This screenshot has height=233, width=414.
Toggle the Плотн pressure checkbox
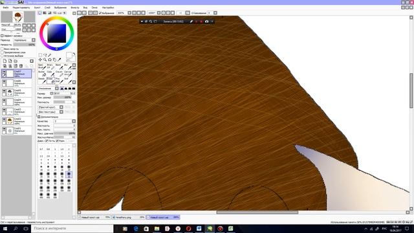(x=47, y=141)
